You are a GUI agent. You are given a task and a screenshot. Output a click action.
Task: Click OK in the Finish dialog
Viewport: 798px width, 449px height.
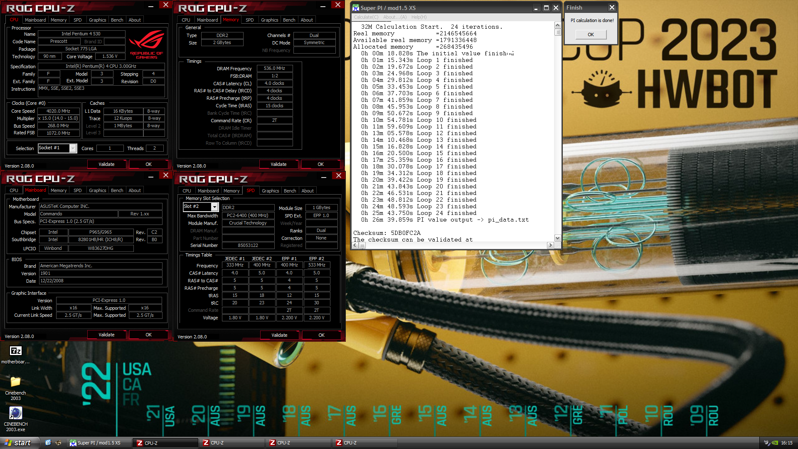tap(591, 35)
